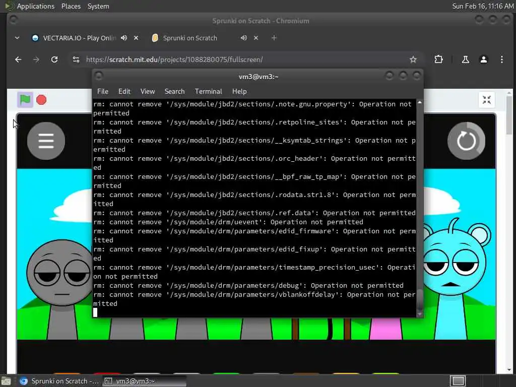Open the terminal Help menu
The height and width of the screenshot is (387, 516).
[x=239, y=92]
